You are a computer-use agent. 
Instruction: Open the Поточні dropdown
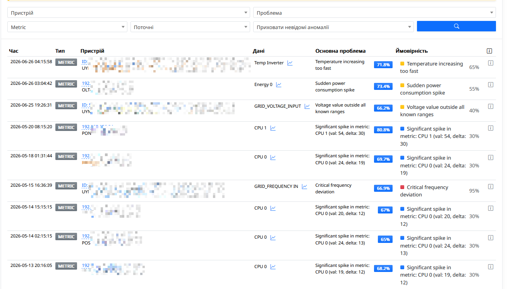coord(190,27)
